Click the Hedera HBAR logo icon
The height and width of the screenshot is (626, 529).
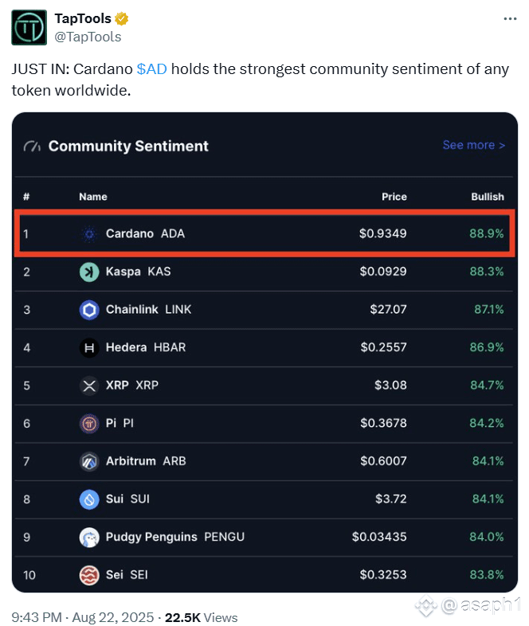coord(89,348)
